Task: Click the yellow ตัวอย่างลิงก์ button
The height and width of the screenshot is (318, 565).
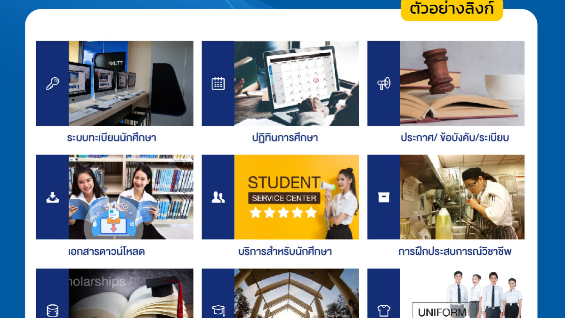Action: (452, 9)
